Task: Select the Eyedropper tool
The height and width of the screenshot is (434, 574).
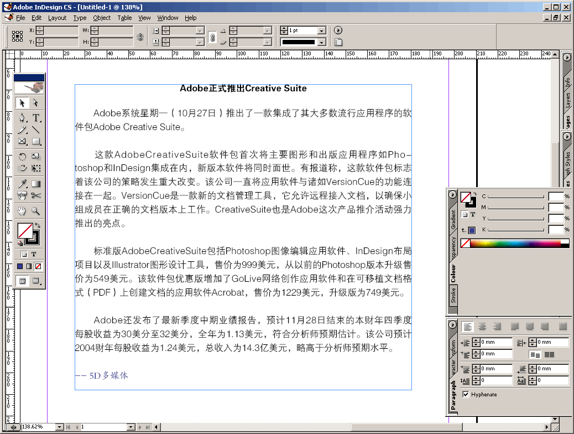Action: 22,184
